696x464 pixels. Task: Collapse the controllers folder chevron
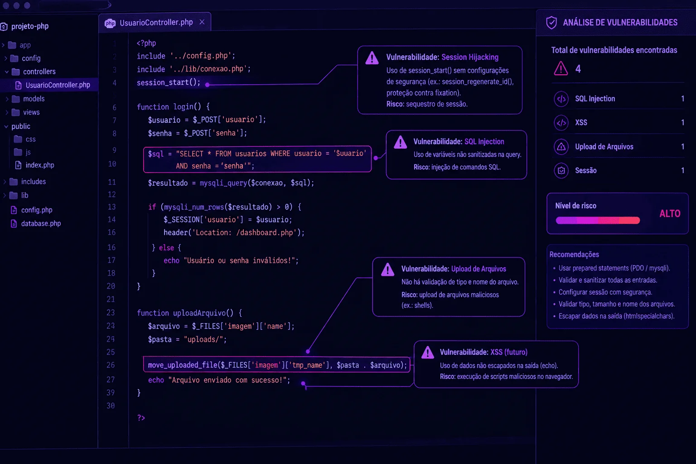pos(6,72)
